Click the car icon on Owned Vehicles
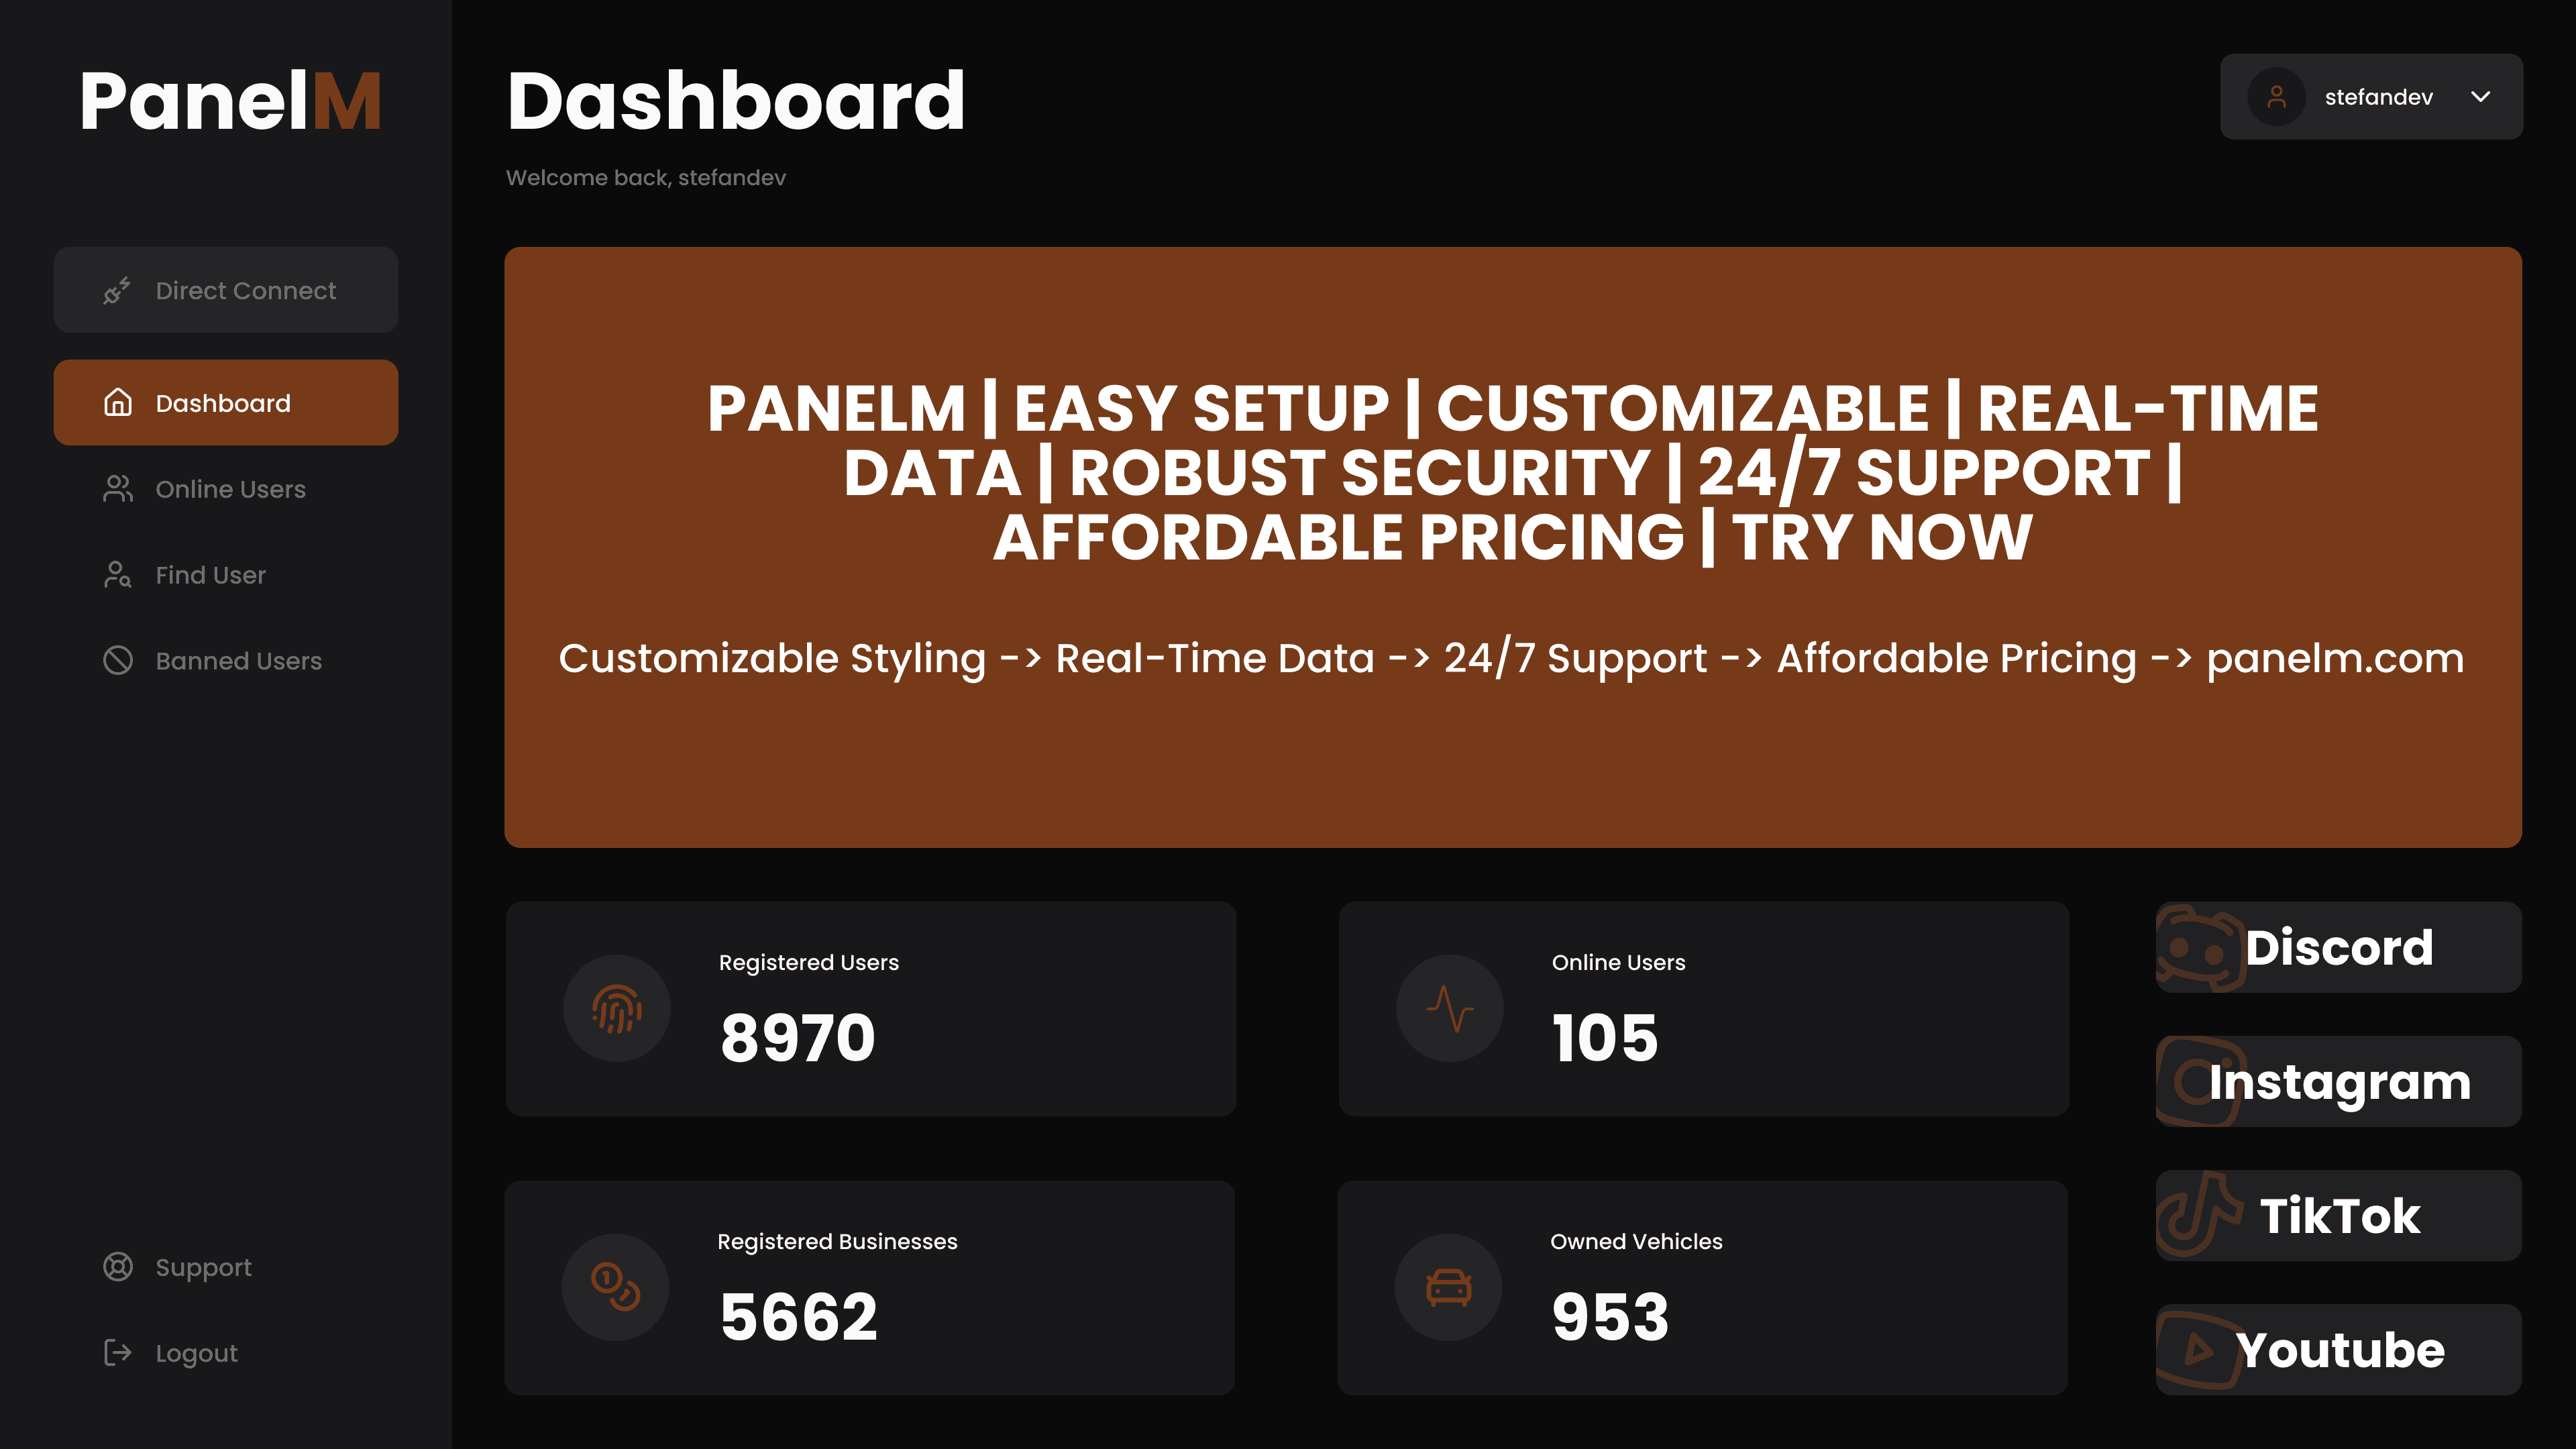 point(1448,1287)
